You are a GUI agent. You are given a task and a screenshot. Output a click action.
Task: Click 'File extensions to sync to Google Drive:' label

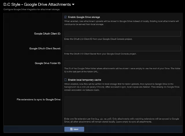tap(39, 99)
